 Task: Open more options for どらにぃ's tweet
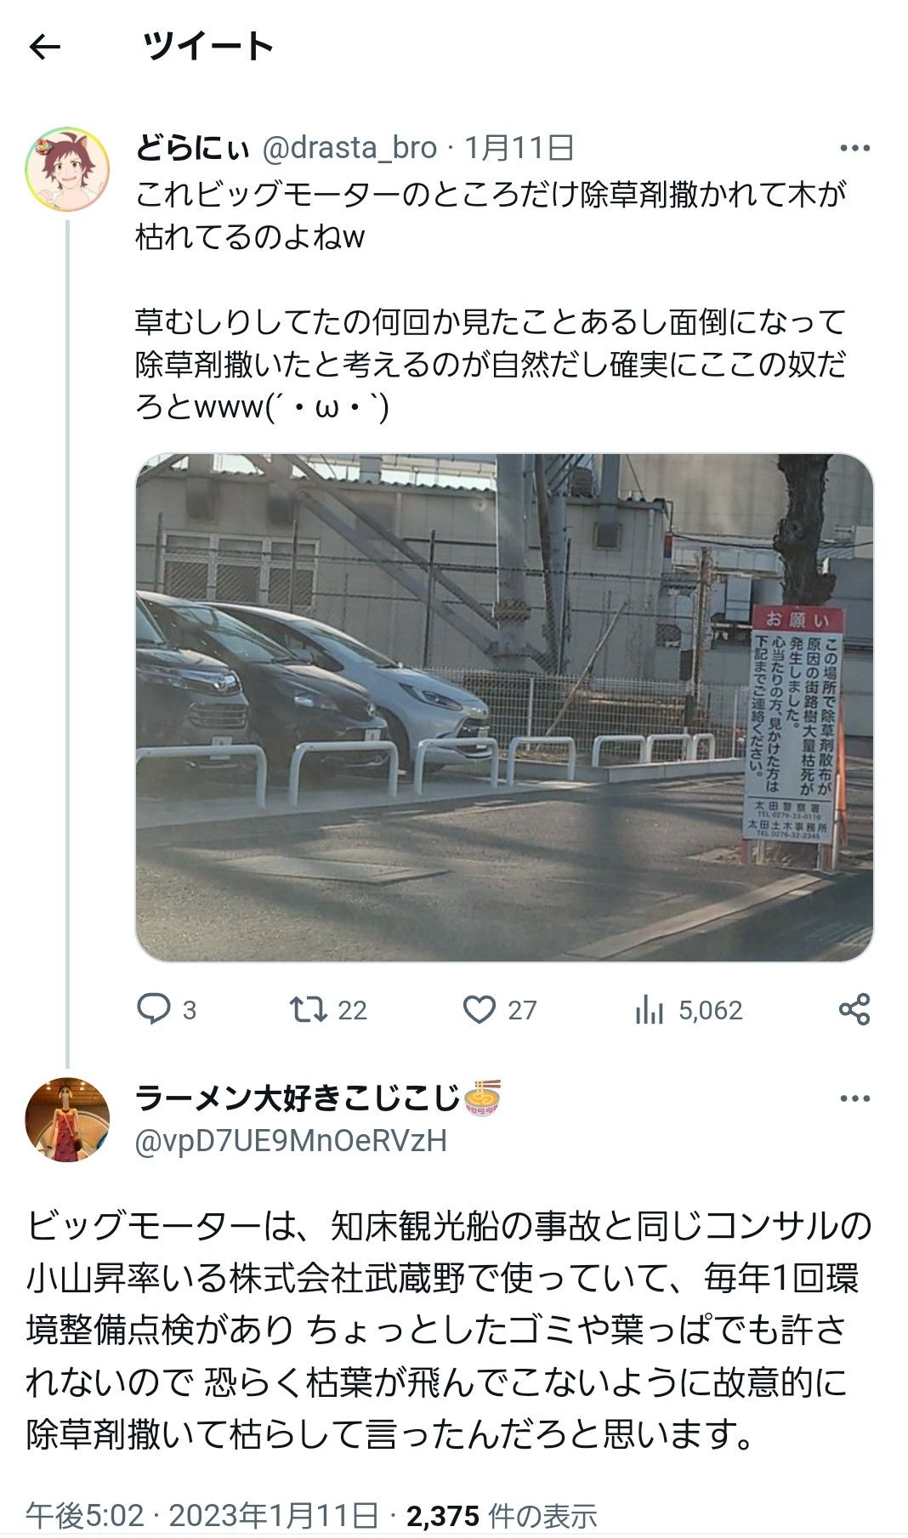pos(854,148)
